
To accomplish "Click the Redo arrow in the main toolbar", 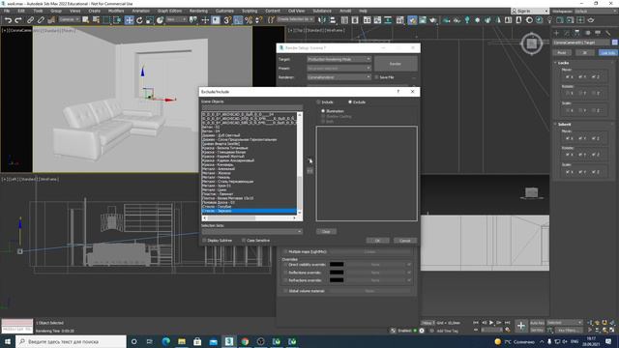I will [18, 19].
